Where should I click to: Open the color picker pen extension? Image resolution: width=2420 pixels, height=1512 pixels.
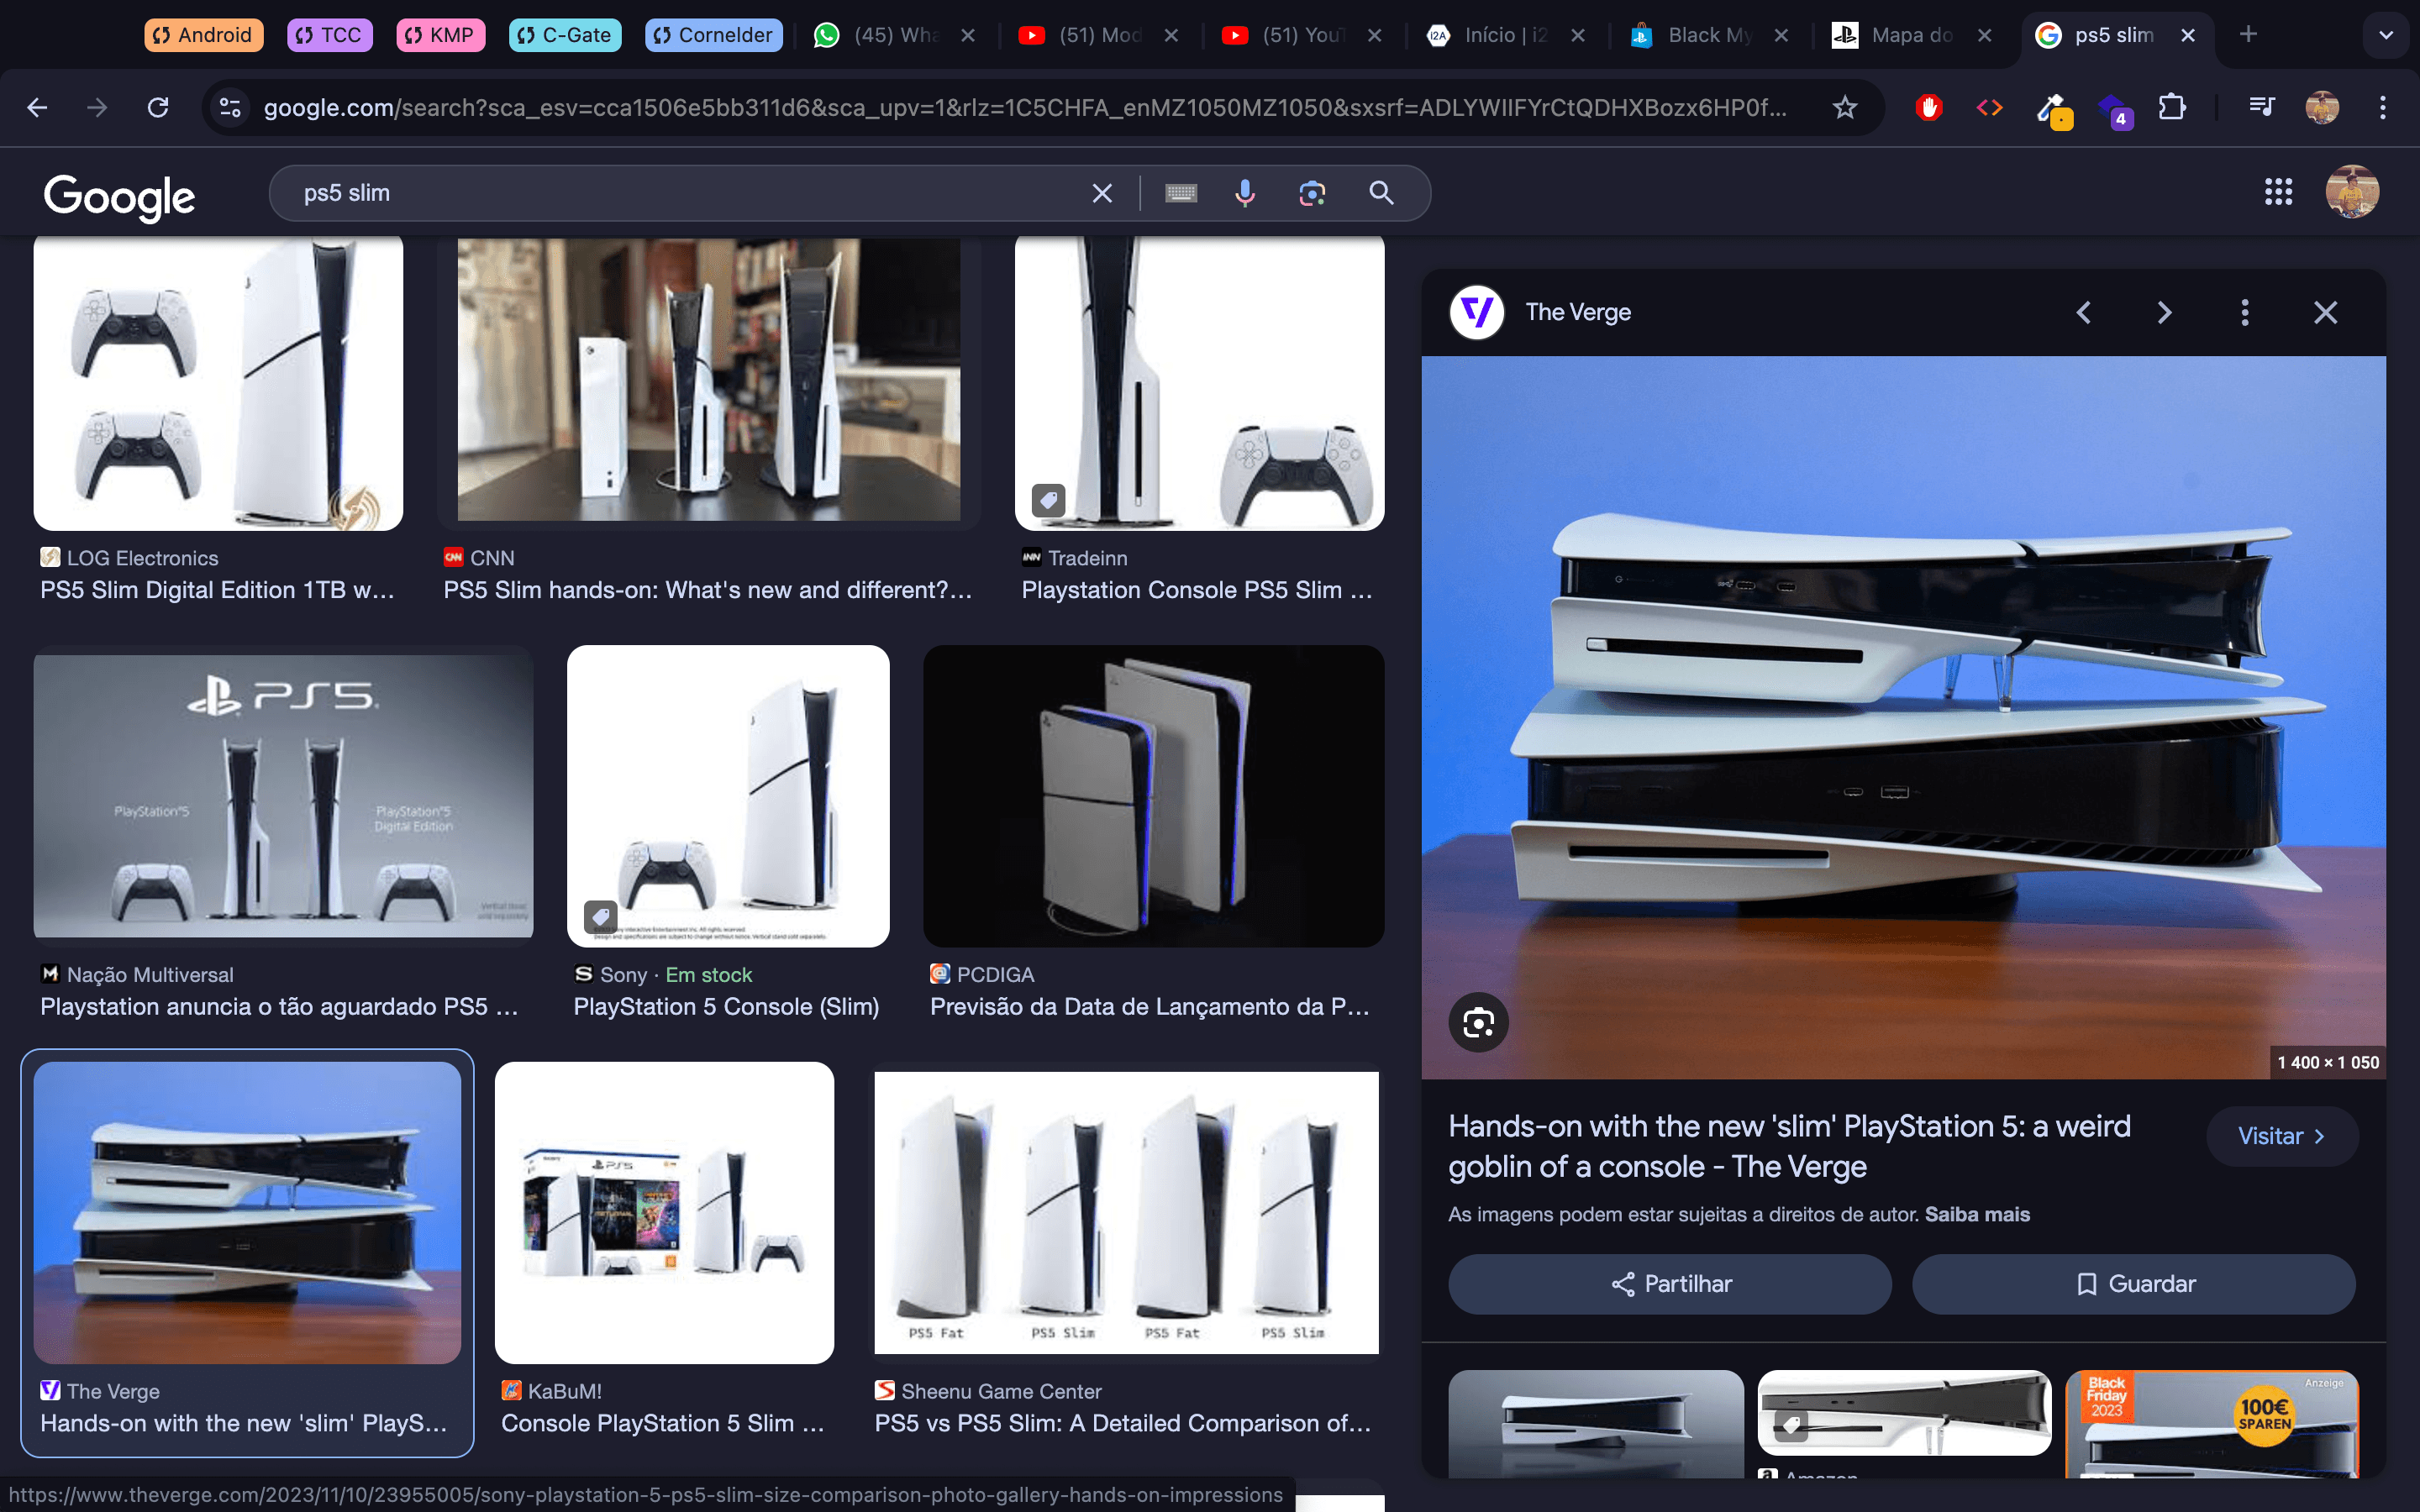(2053, 109)
